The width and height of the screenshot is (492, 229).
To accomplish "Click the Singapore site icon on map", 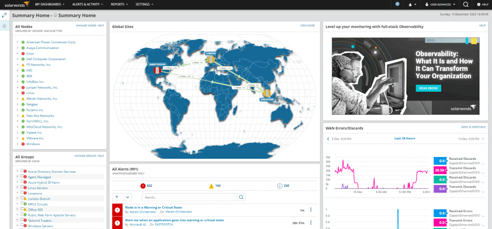I will click(x=267, y=93).
